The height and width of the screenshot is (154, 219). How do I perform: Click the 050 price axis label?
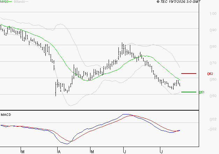(x=213, y=96)
